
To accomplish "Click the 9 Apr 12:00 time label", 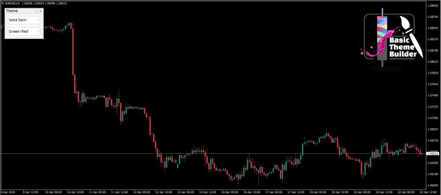I will point(31,192).
